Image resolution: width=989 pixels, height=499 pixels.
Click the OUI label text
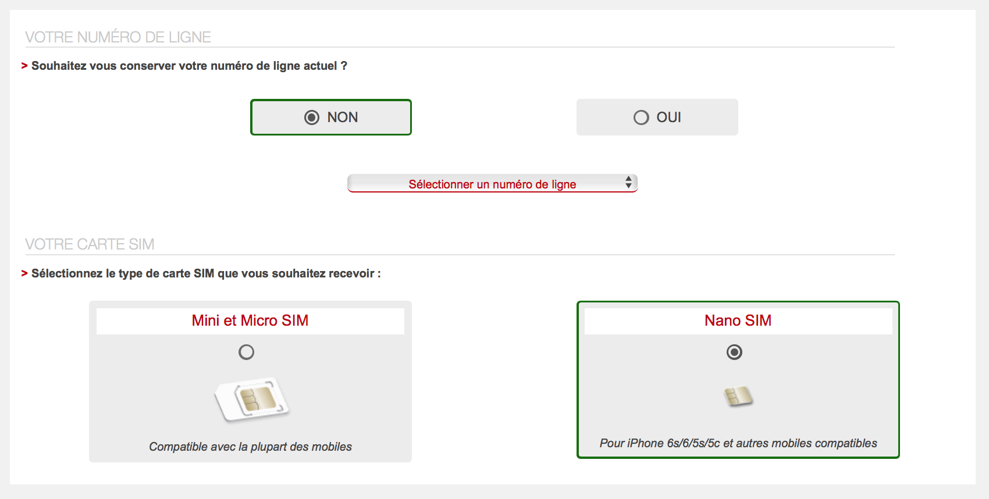(x=668, y=117)
